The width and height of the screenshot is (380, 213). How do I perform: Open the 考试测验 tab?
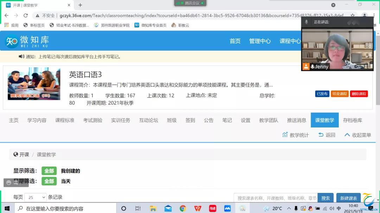click(x=93, y=120)
